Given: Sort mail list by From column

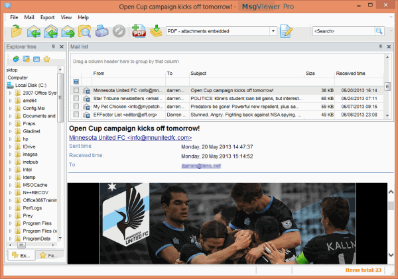Looking at the screenshot, I should [x=128, y=74].
